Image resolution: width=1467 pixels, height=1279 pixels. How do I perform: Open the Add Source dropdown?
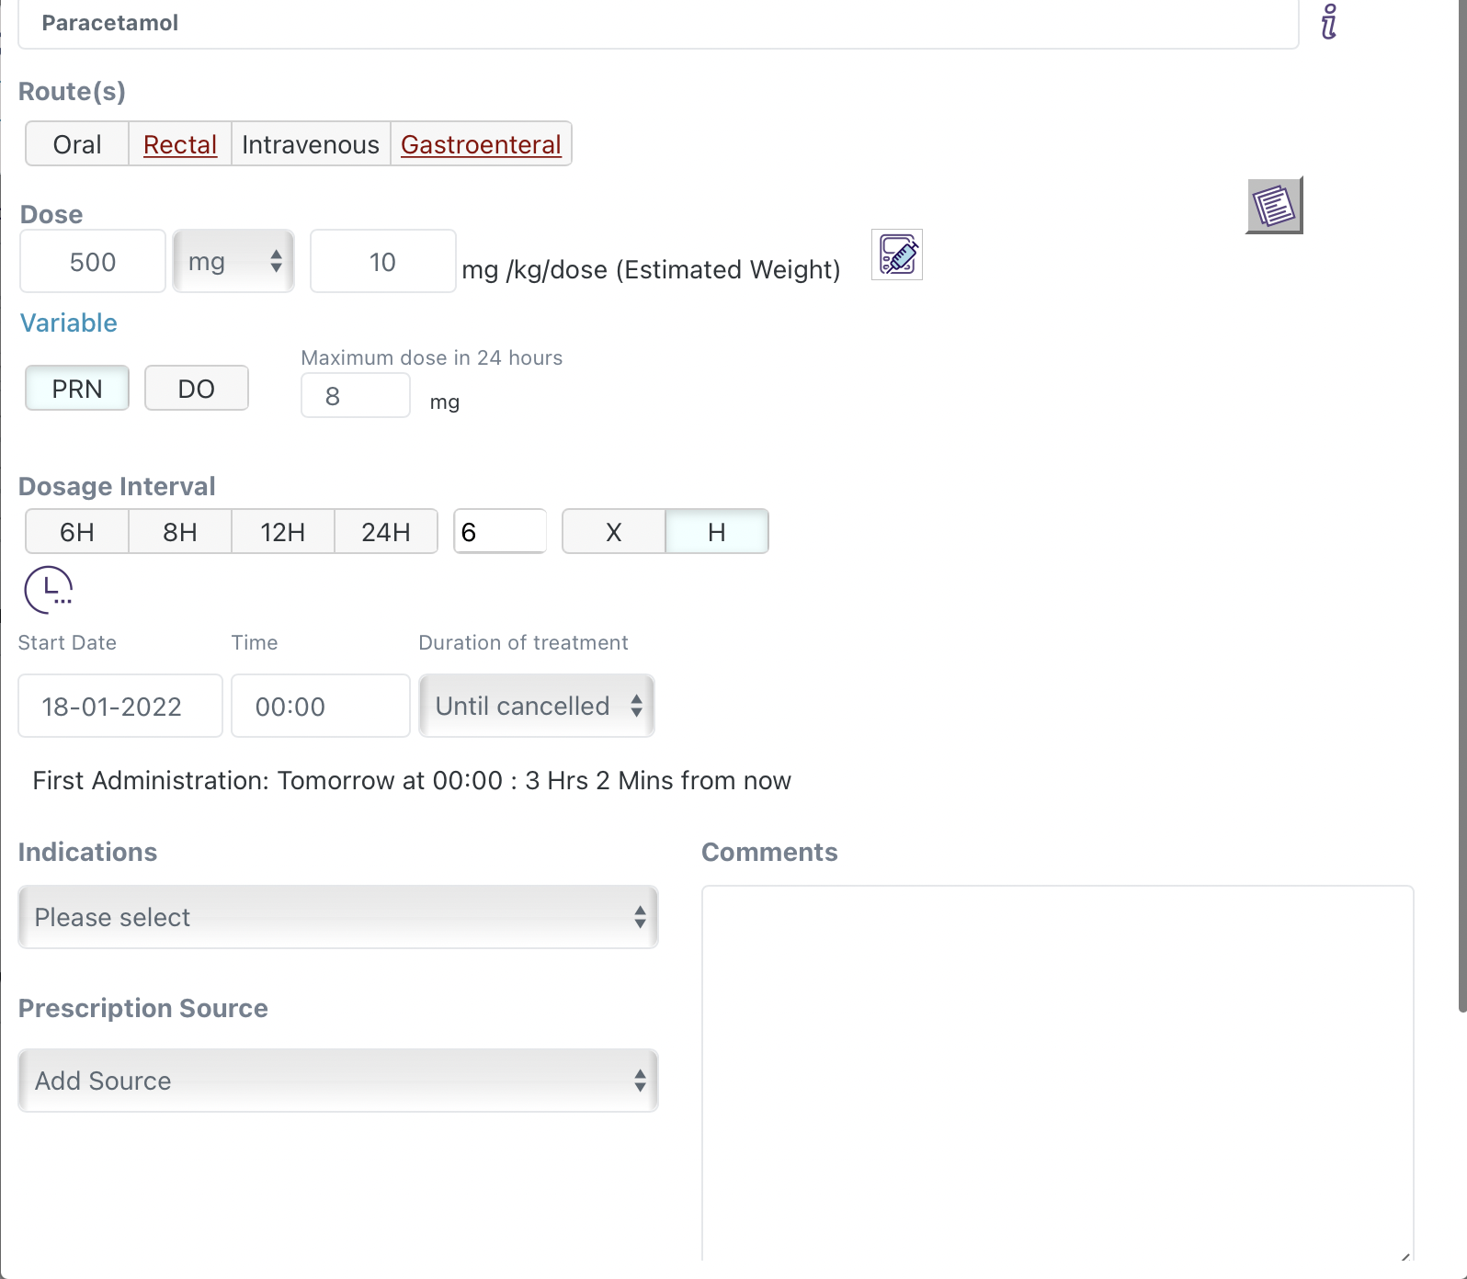point(338,1081)
